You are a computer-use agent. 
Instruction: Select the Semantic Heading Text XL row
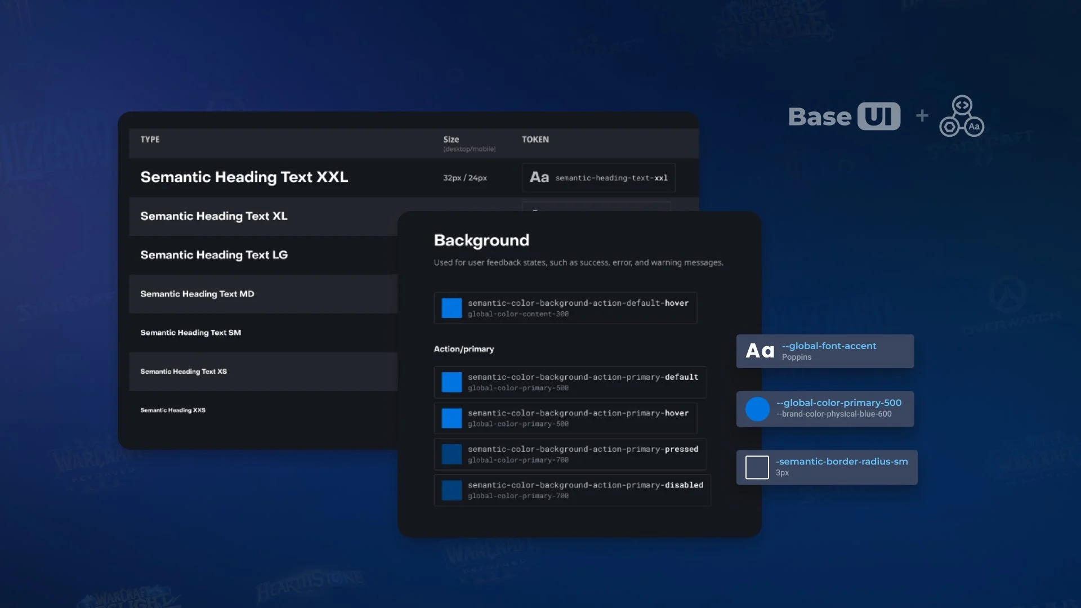point(214,216)
